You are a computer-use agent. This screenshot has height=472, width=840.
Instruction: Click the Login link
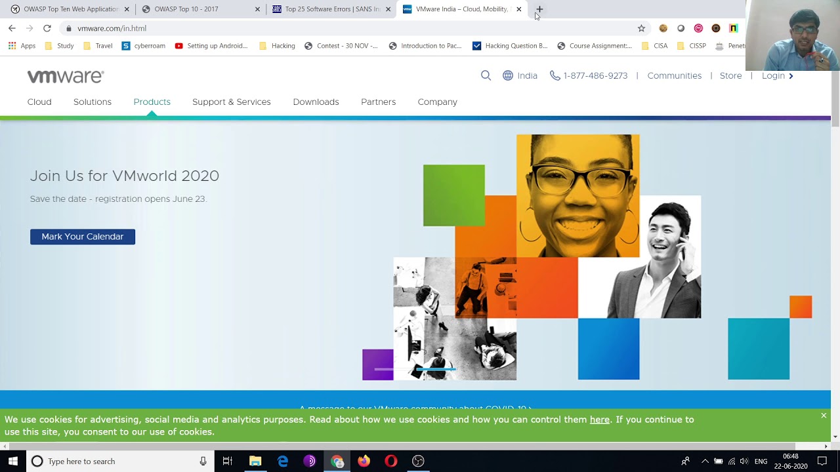pyautogui.click(x=777, y=75)
